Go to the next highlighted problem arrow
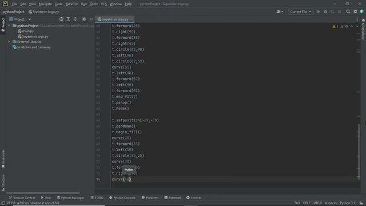This screenshot has width=366, height=206. (x=357, y=26)
